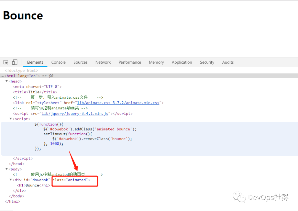Select the comment 使用js控制animated的动画类
The width and height of the screenshot is (298, 211).
(x=58, y=174)
